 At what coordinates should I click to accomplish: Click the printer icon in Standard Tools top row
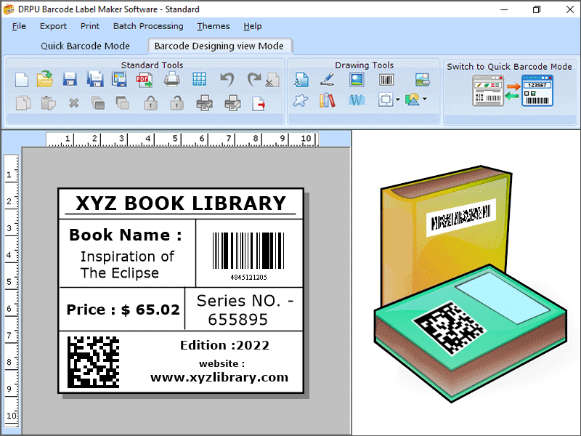coord(172,79)
